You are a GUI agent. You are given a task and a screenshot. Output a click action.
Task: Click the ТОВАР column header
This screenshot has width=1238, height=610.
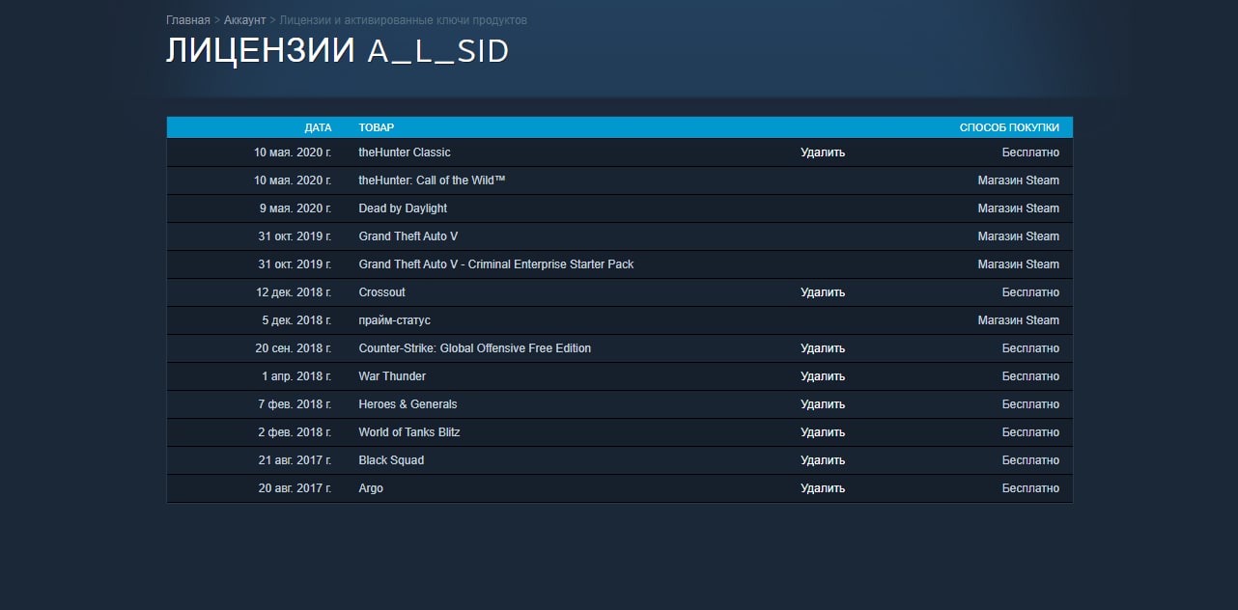coord(377,127)
